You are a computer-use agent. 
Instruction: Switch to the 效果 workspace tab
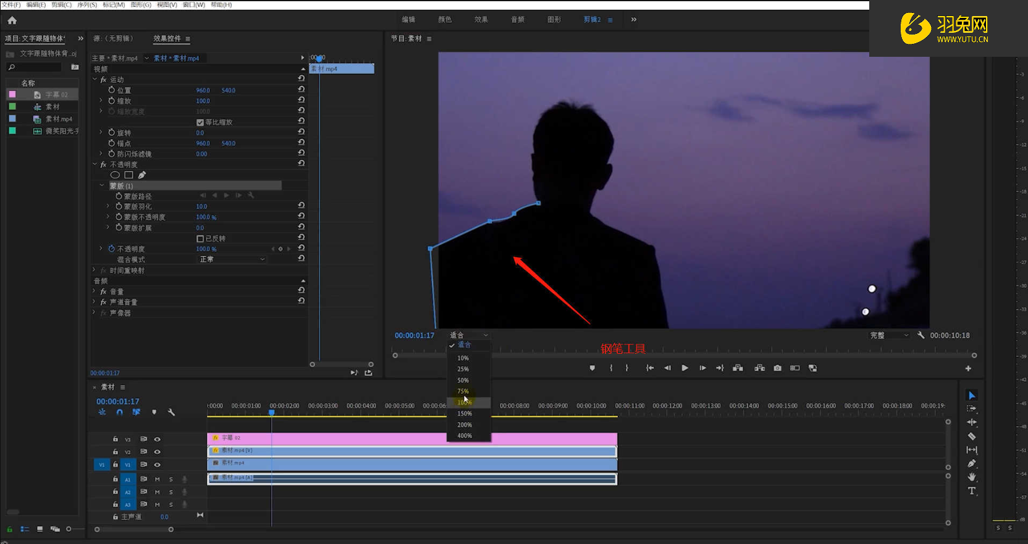[x=481, y=20]
